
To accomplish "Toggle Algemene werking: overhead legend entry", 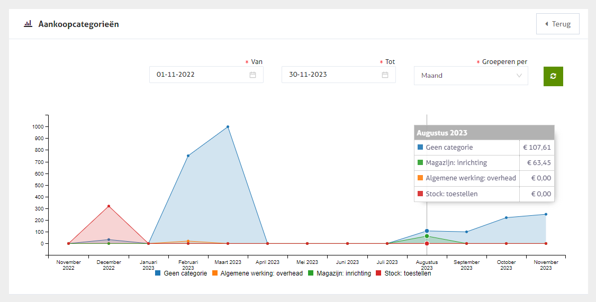I will pos(257,273).
